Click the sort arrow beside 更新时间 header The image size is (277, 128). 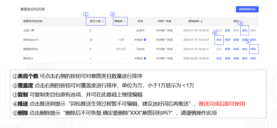click(202, 21)
